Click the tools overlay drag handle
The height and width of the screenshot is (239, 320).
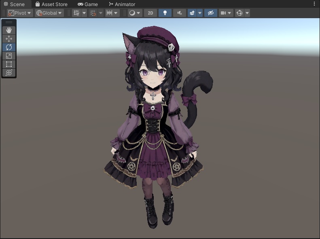click(9, 22)
